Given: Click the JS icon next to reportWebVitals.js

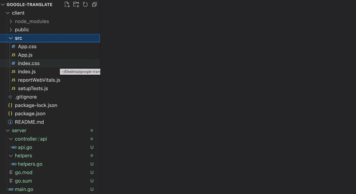Looking at the screenshot, I should 13,80.
